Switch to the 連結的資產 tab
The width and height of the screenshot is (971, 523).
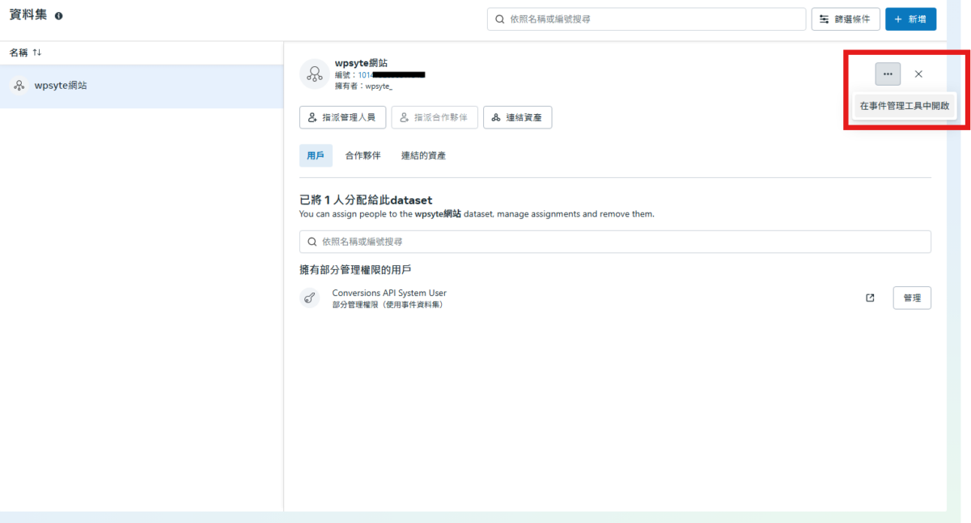point(423,155)
